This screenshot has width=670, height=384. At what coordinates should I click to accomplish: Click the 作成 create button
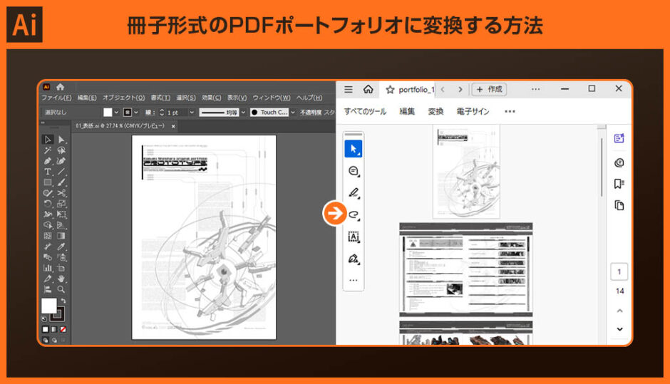click(x=489, y=89)
